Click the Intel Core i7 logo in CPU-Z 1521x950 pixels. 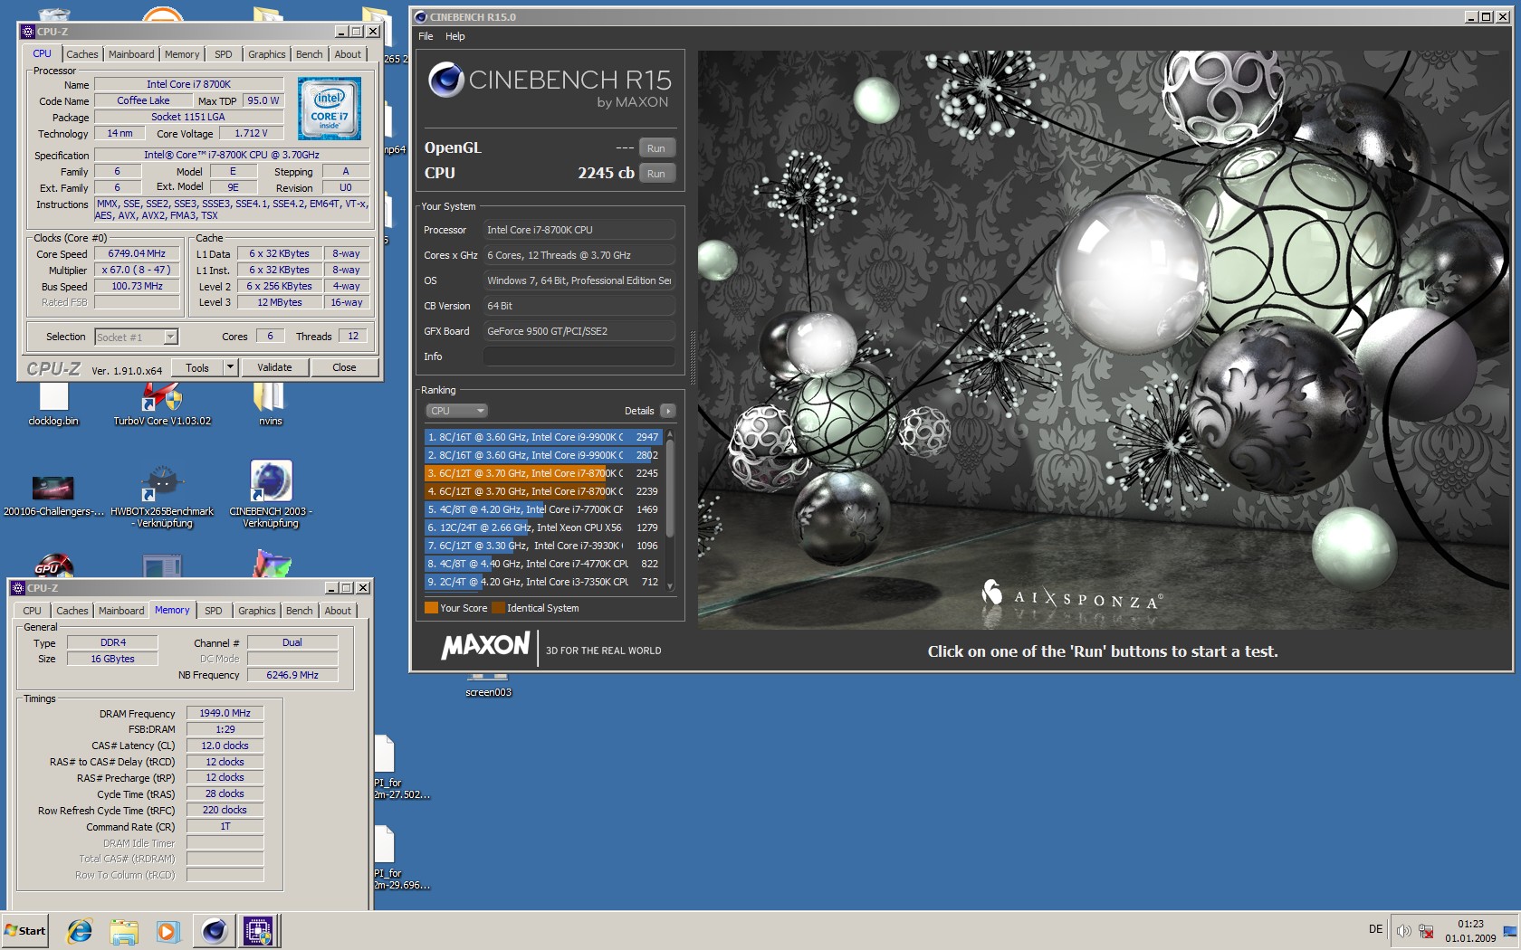(330, 108)
